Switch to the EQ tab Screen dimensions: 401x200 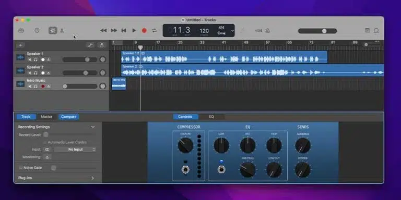coord(211,117)
